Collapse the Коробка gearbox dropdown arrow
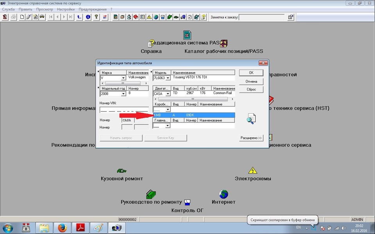375x234 pixels. (168, 110)
